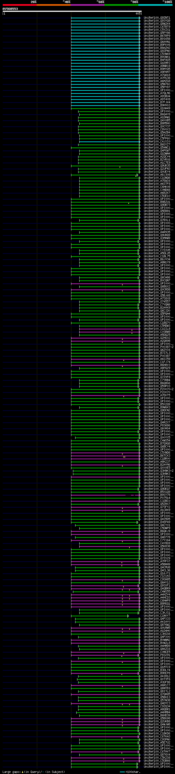
Task: Click the short green alignment bar for UniRef100_C1N0Y7
Action: pos(100,616)
